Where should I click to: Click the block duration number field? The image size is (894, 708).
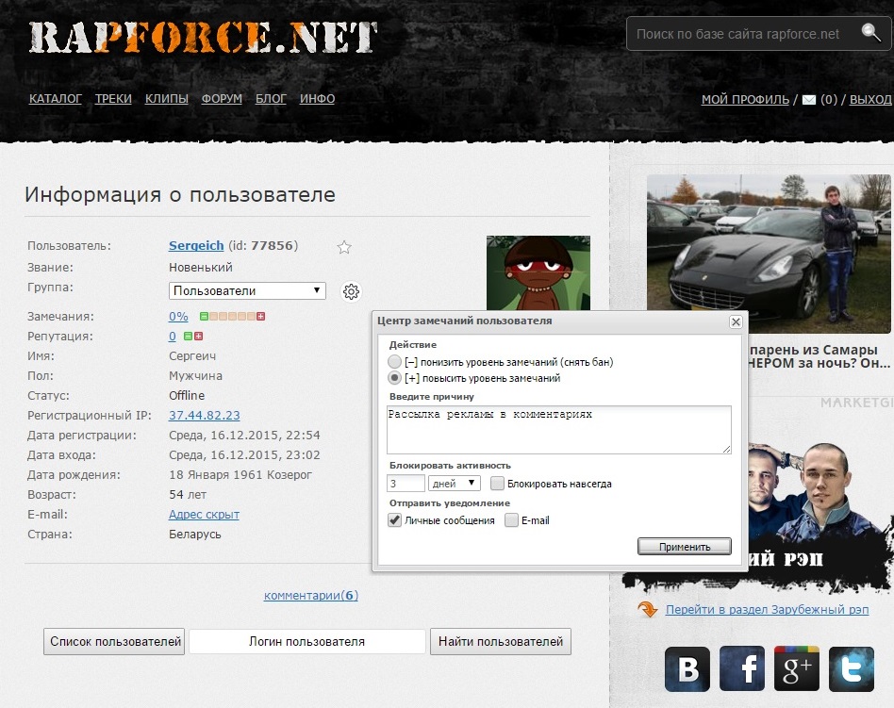[406, 484]
